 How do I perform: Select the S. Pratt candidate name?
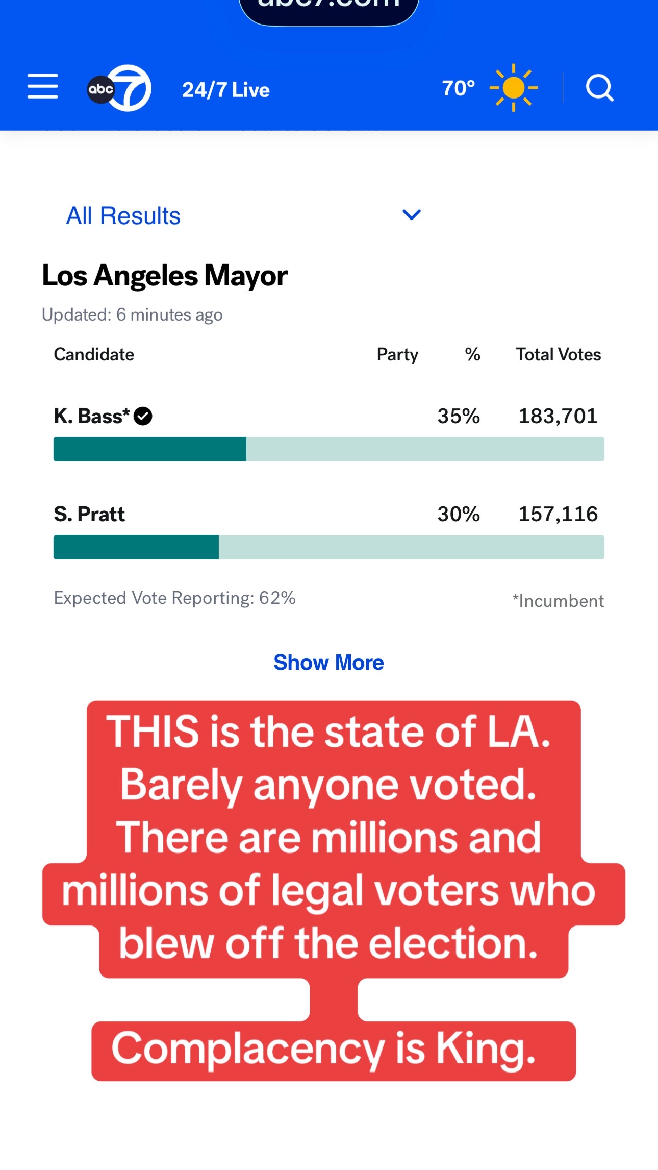[89, 514]
